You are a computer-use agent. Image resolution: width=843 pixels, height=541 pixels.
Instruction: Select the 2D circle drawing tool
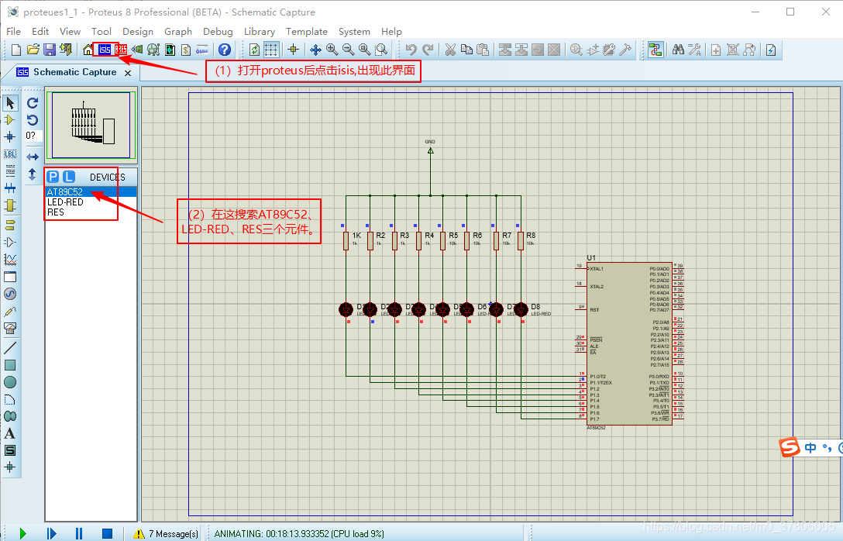pyautogui.click(x=10, y=382)
